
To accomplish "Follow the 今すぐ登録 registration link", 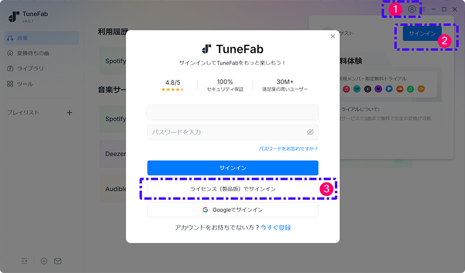I will [x=275, y=228].
